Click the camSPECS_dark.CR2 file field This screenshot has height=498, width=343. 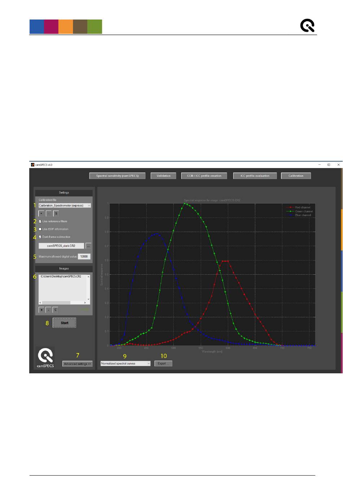[x=61, y=246]
